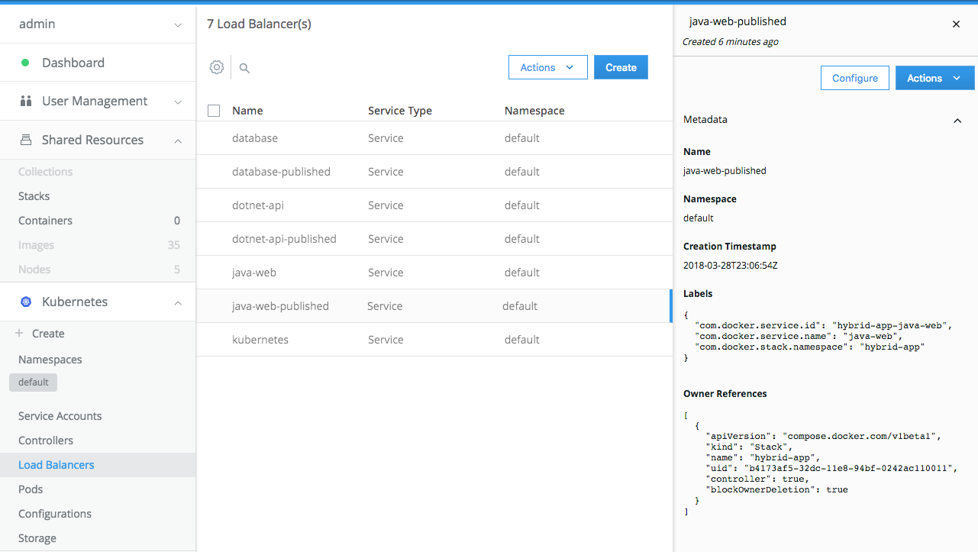
Task: Collapse the Metadata section chevron
Action: (957, 121)
